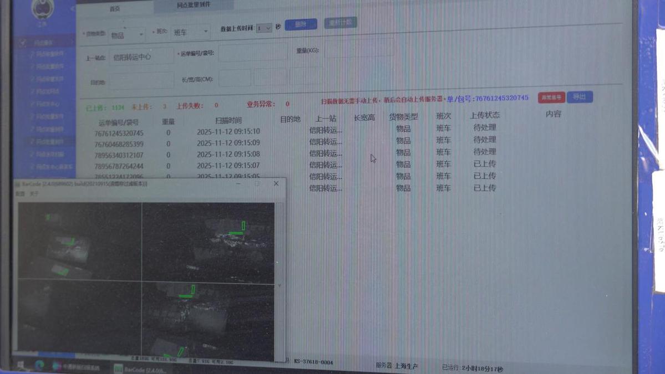The width and height of the screenshot is (665, 374).
Task: Open the Windows Start menu
Action: (21, 366)
